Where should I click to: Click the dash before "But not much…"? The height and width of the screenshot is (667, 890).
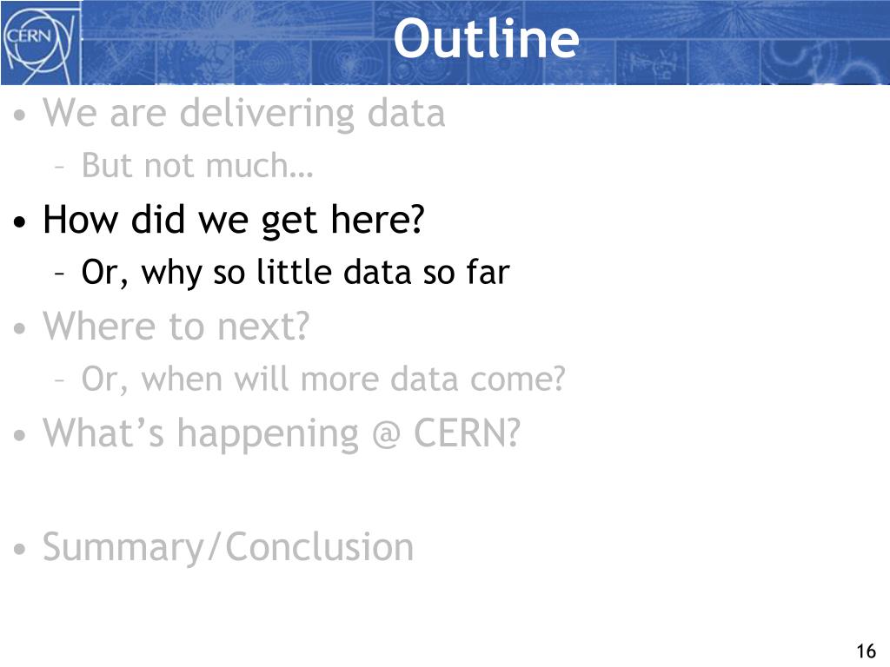click(60, 168)
